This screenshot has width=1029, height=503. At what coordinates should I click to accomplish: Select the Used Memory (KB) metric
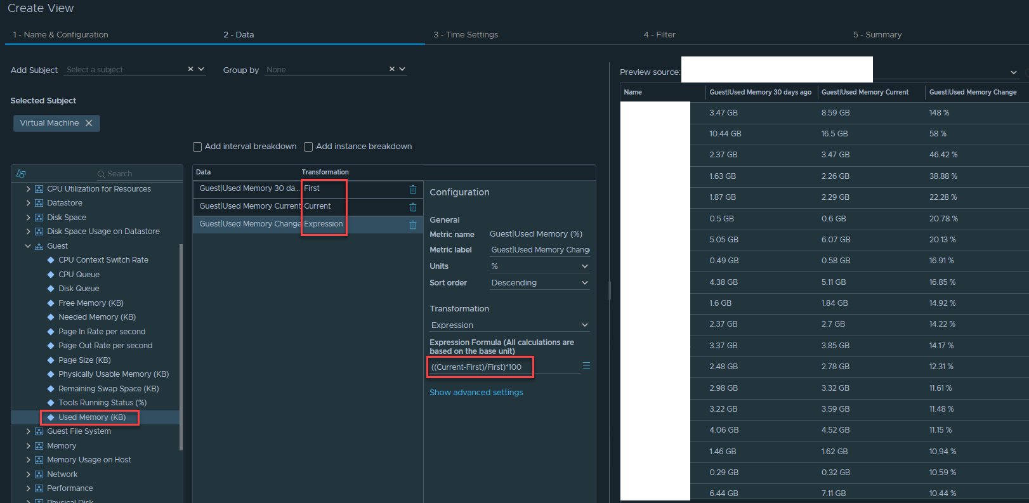92,417
